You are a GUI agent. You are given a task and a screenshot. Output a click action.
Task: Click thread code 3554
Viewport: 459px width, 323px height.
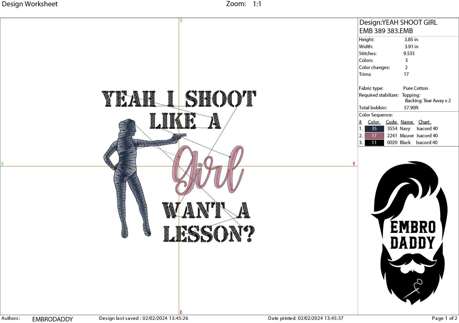(392, 129)
